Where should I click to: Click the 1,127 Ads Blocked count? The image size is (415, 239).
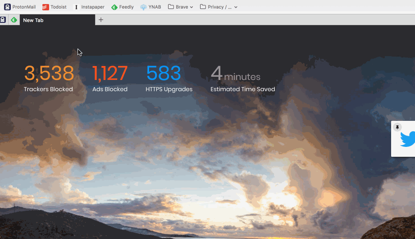(110, 73)
